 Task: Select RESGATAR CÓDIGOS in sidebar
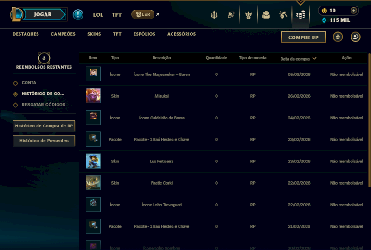click(43, 105)
